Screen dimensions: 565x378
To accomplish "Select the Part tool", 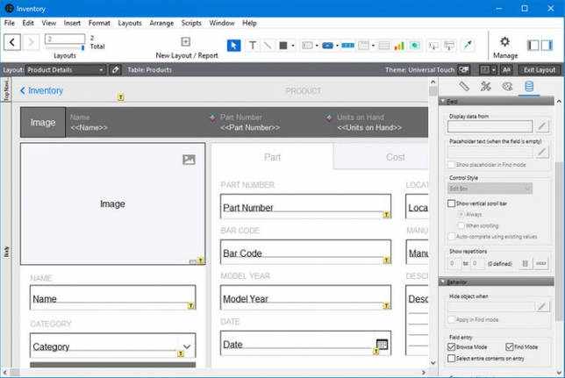I will click(449, 46).
